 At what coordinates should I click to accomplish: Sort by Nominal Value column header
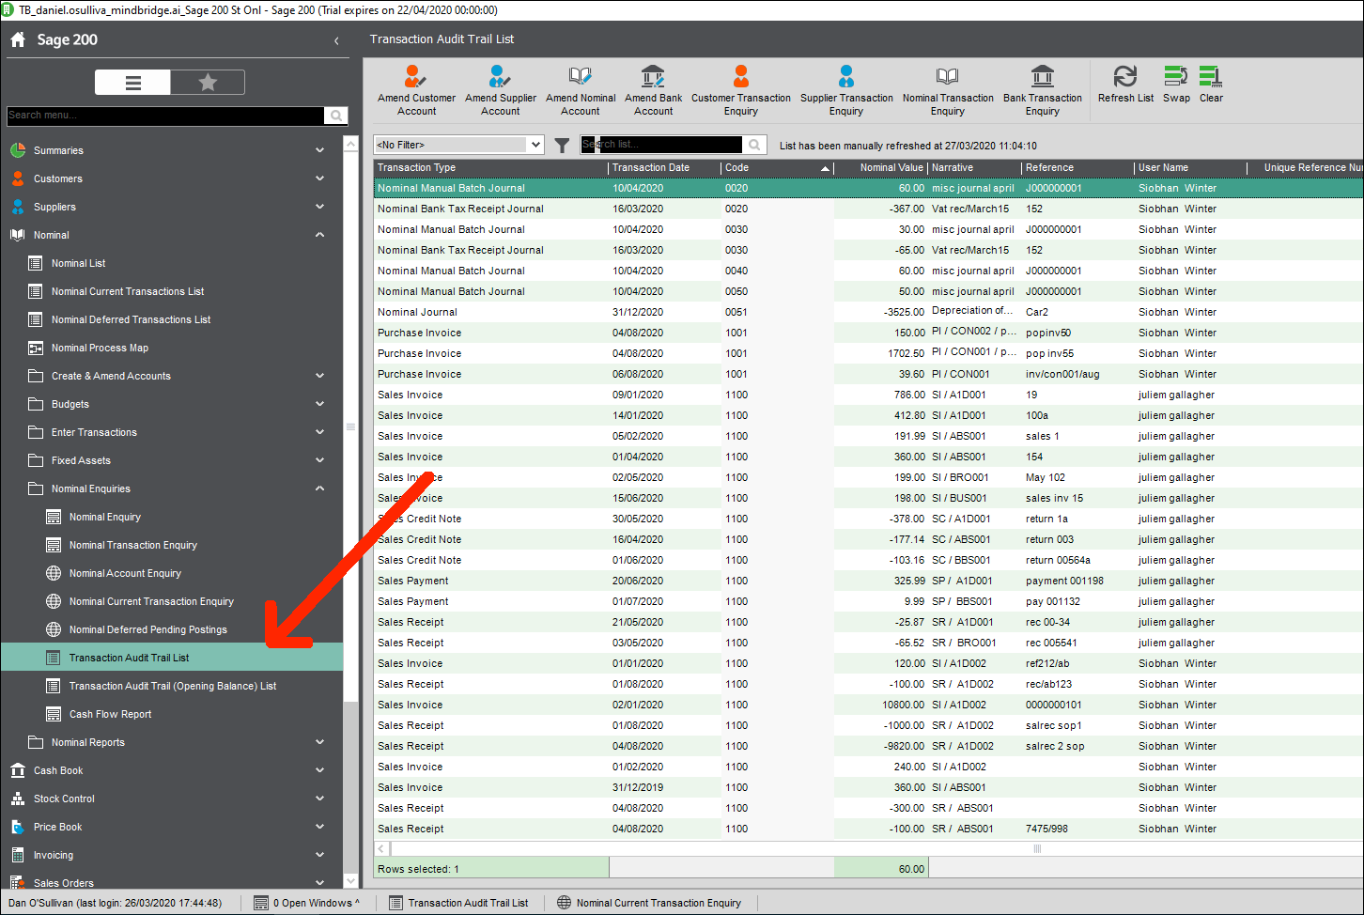click(880, 167)
